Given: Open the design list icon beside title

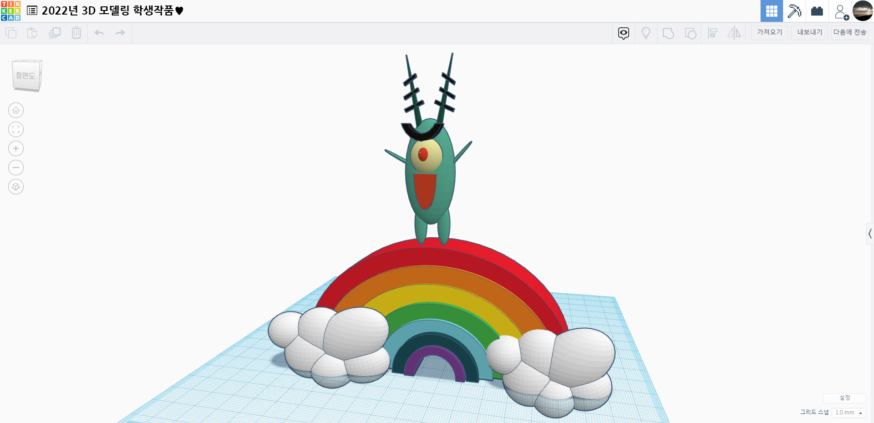Looking at the screenshot, I should click(x=32, y=10).
